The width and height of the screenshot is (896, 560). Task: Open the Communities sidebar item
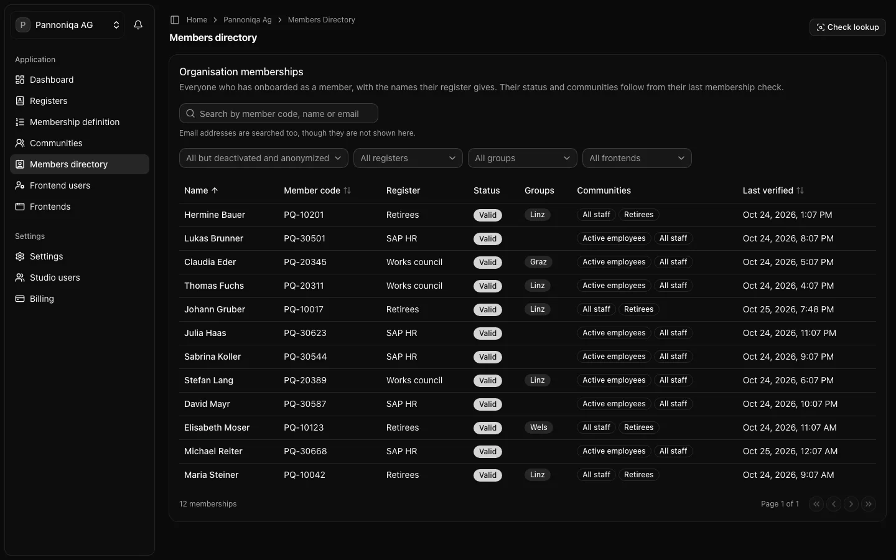80,143
